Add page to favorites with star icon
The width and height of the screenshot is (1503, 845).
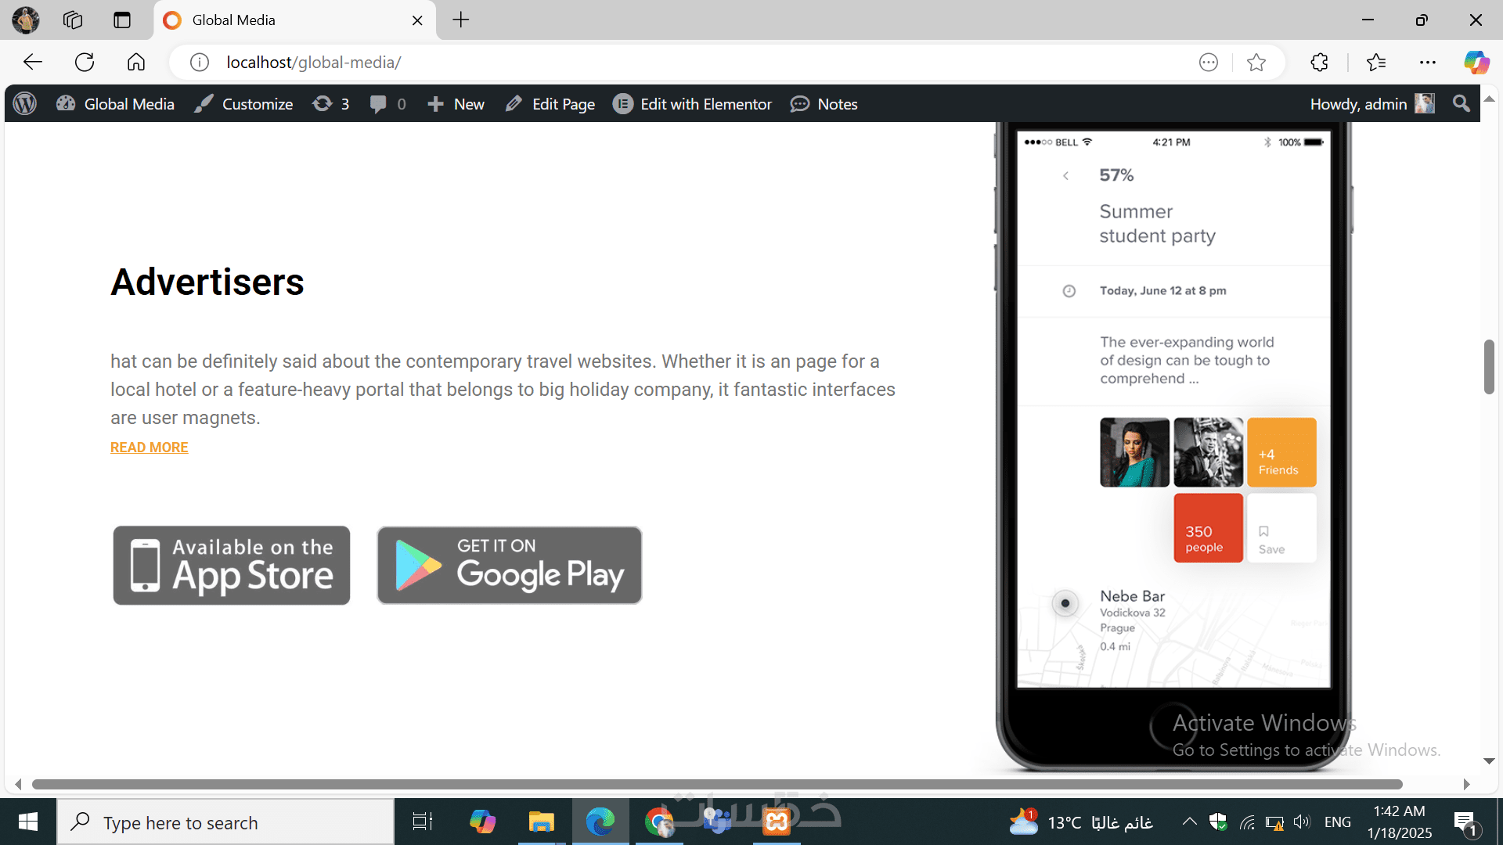[1256, 63]
